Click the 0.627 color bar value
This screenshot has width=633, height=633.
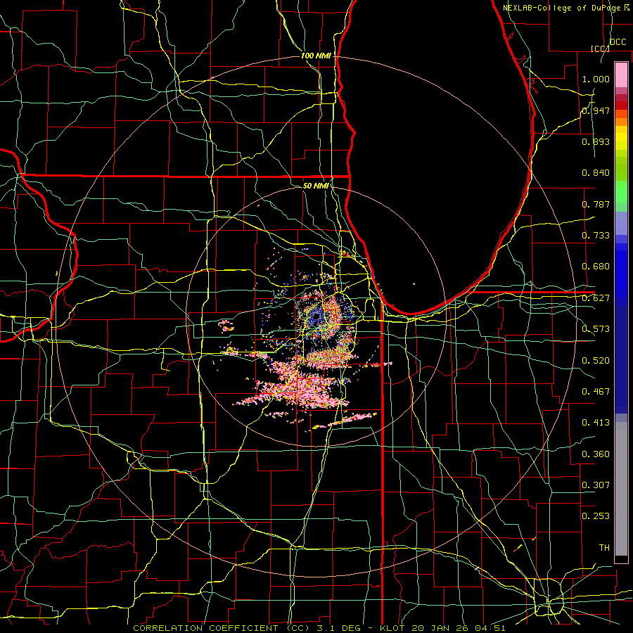coord(596,298)
